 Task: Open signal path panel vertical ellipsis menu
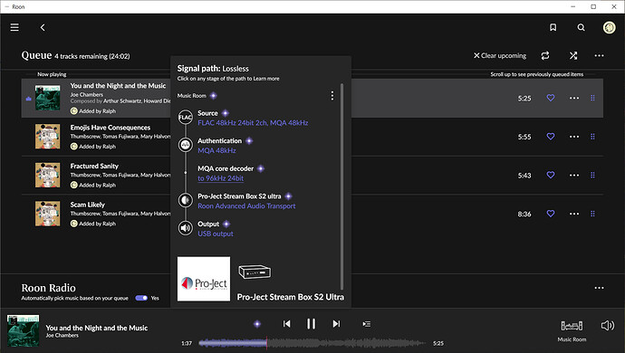332,96
